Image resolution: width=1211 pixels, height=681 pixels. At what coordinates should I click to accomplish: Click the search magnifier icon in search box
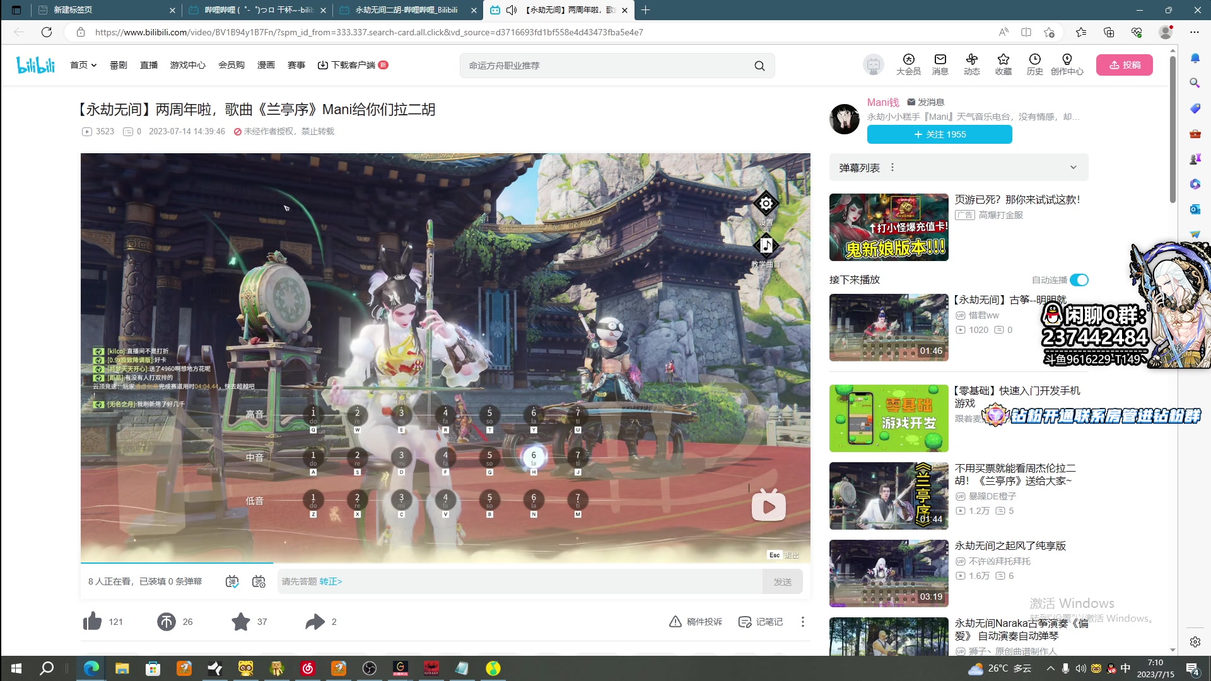click(759, 66)
